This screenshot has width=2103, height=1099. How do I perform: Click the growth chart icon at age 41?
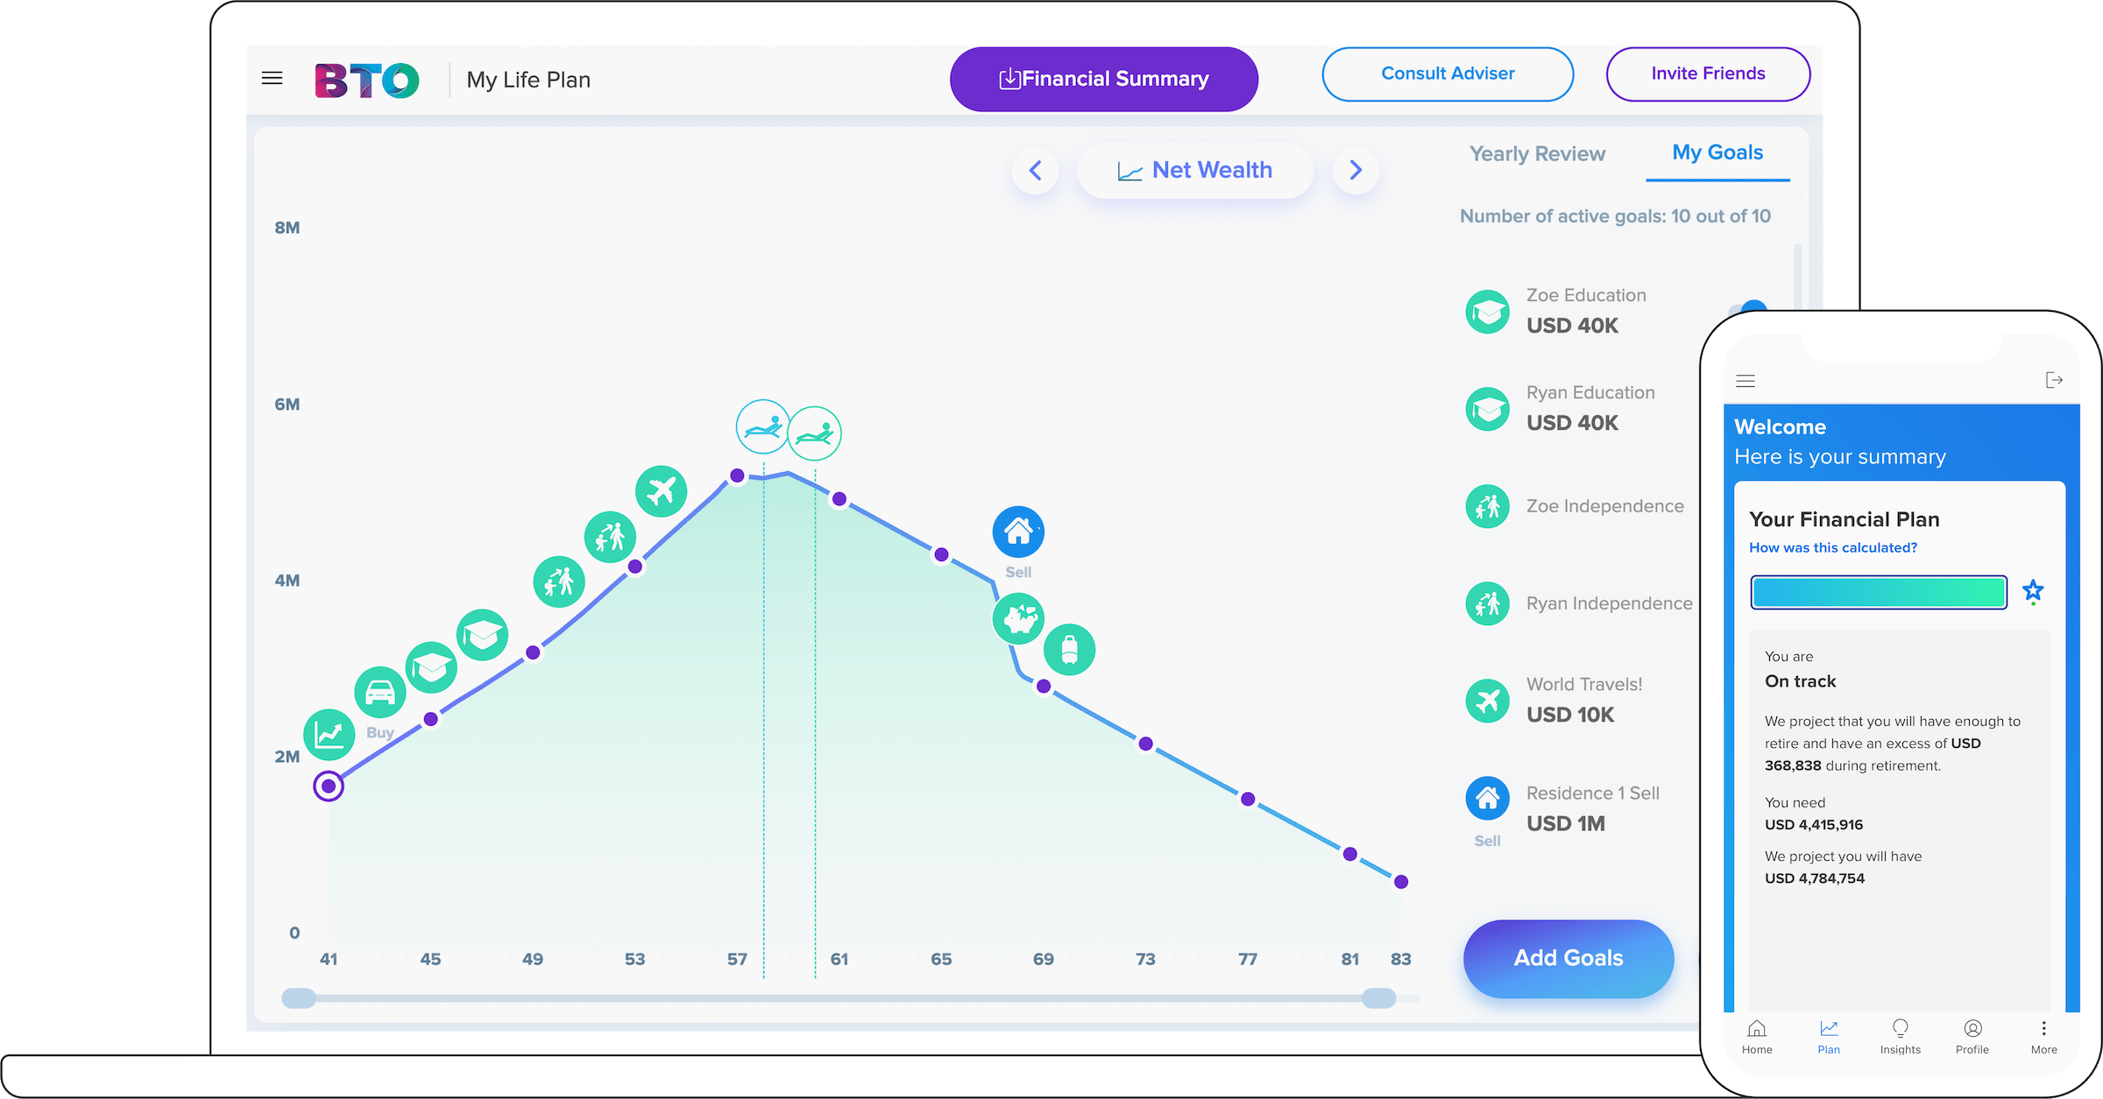329,734
